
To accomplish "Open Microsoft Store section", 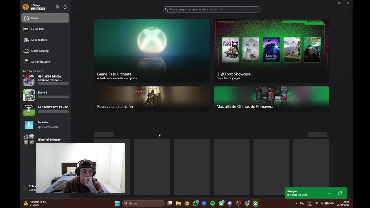I will coord(45,62).
